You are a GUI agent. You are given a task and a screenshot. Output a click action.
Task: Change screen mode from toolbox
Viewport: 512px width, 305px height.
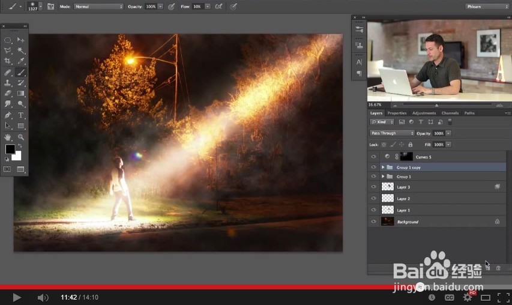pyautogui.click(x=21, y=169)
